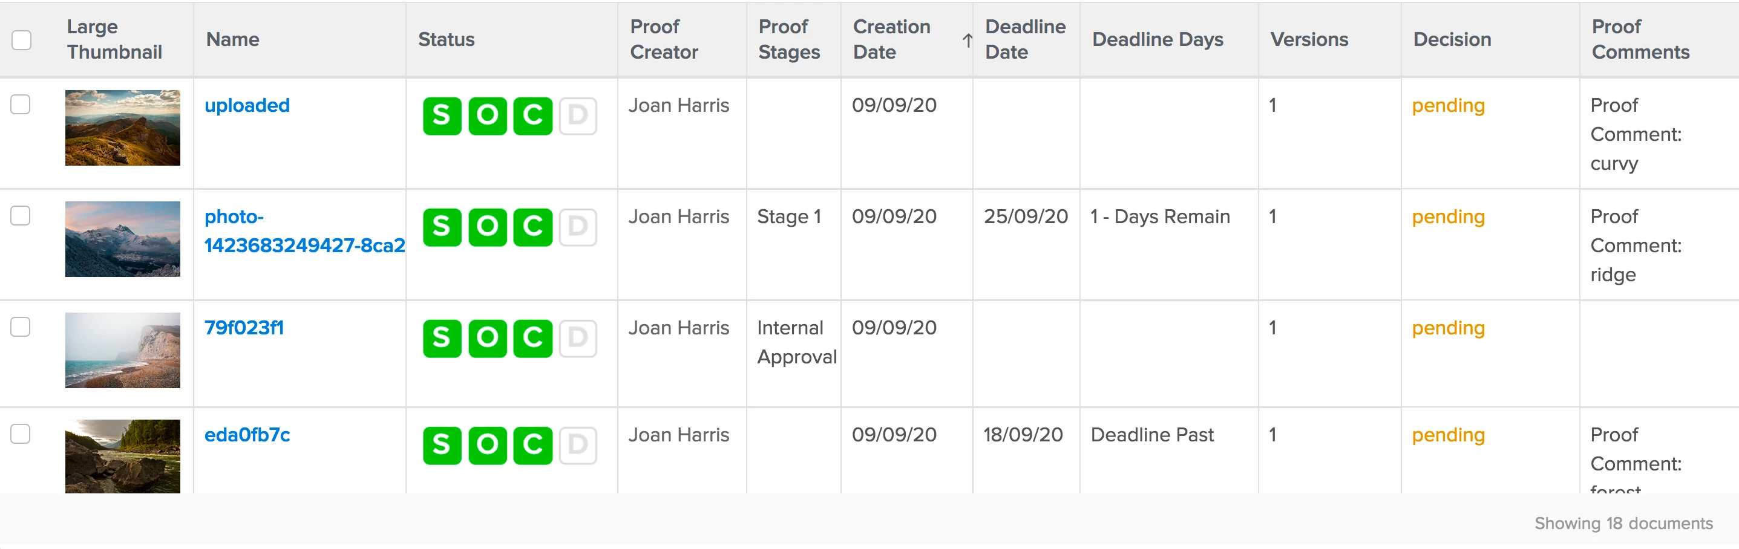Click the green S status icon for uploaded
This screenshot has width=1739, height=549.
(442, 116)
